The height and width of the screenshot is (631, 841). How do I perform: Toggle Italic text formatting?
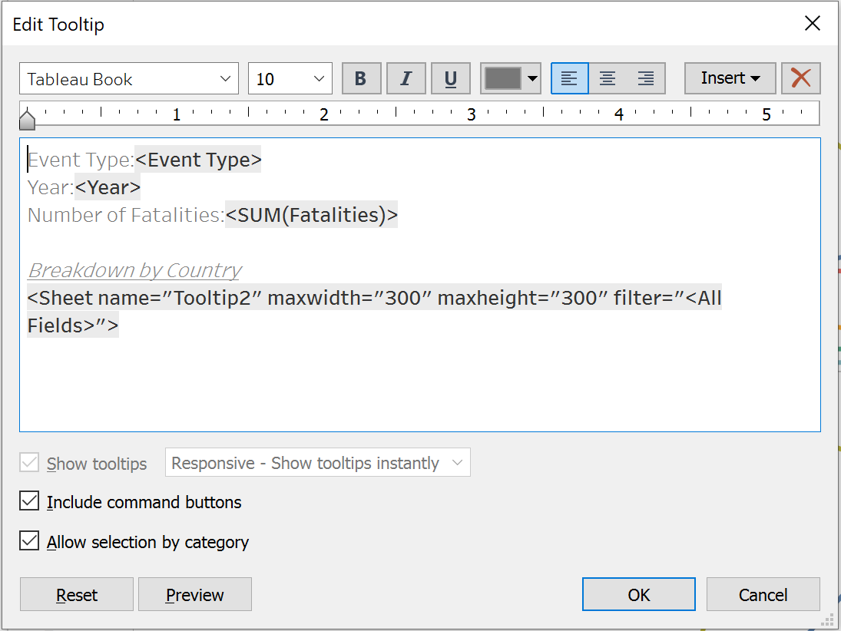[406, 79]
